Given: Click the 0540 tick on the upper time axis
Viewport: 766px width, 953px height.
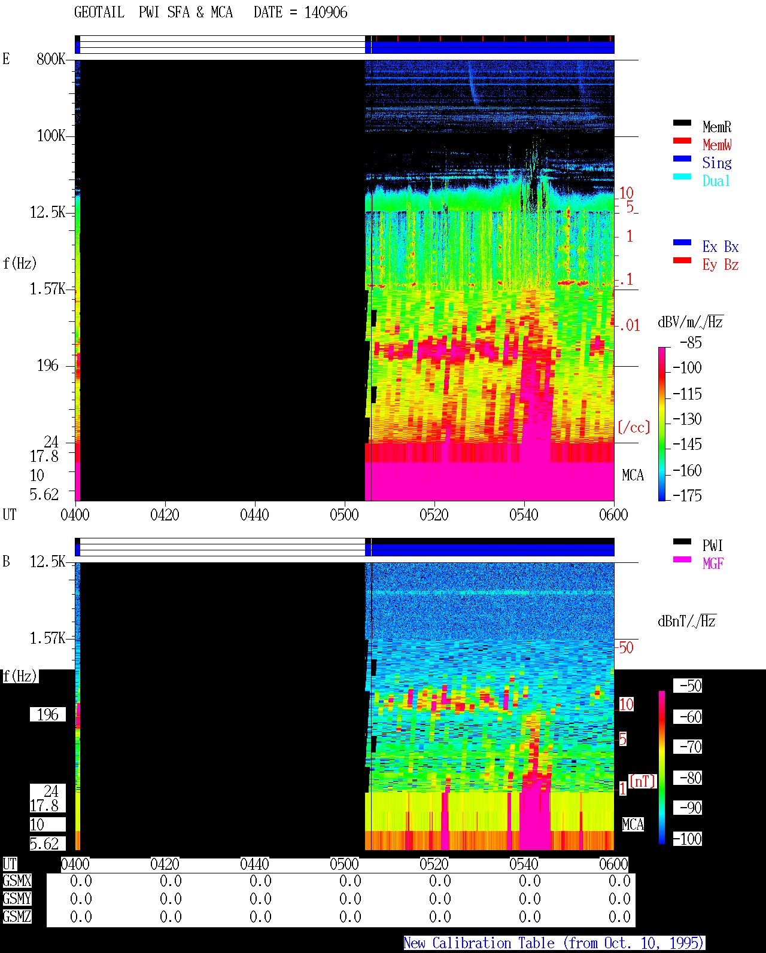Looking at the screenshot, I should tap(524, 514).
